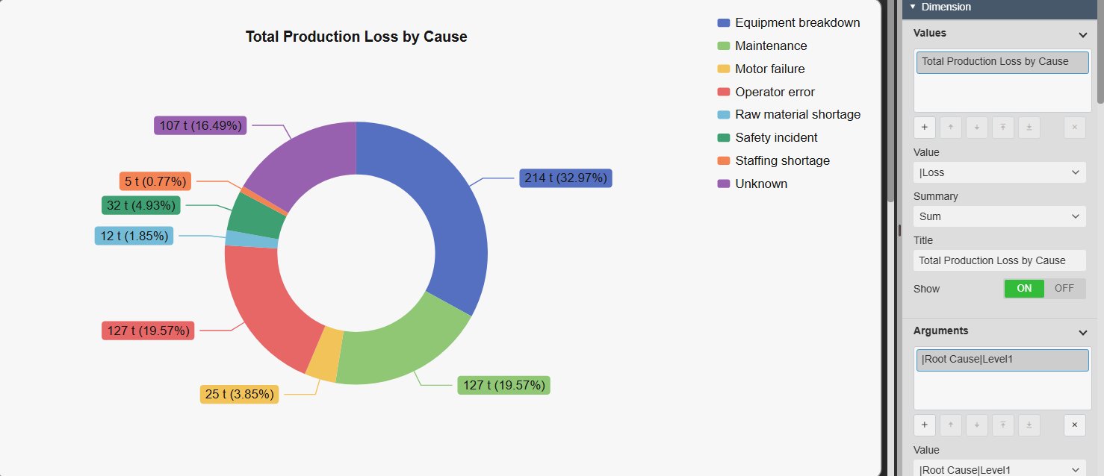Toggle Equipment breakdown legend swatch
The height and width of the screenshot is (476, 1104).
[723, 23]
